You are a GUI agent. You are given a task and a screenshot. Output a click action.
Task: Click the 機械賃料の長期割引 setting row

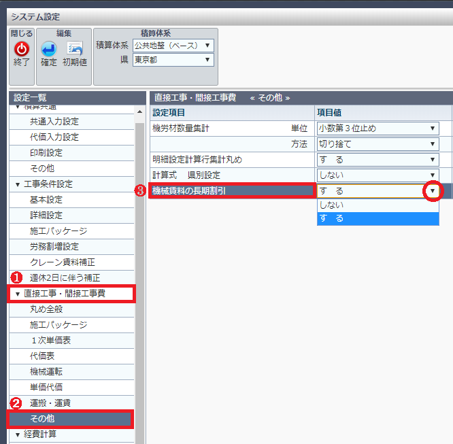[x=231, y=191]
